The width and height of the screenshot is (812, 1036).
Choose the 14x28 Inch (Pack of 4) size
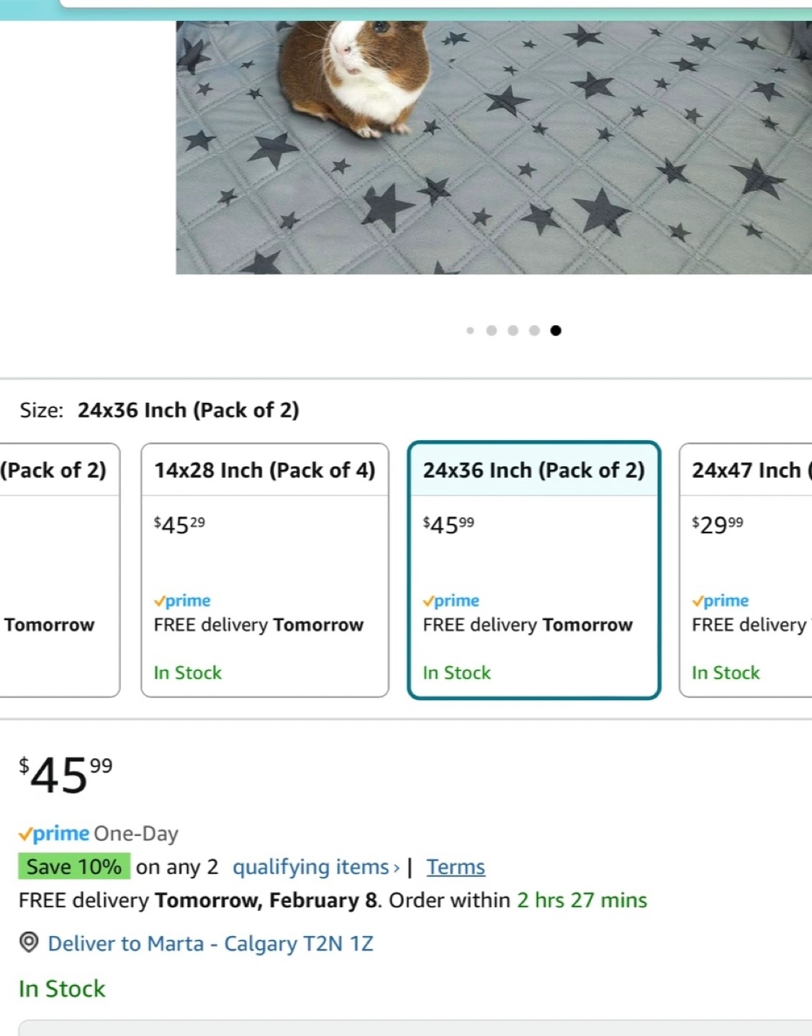click(265, 570)
